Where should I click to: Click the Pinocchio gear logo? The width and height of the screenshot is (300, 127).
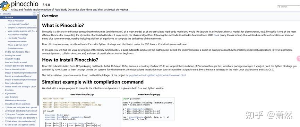[x=5, y=6]
